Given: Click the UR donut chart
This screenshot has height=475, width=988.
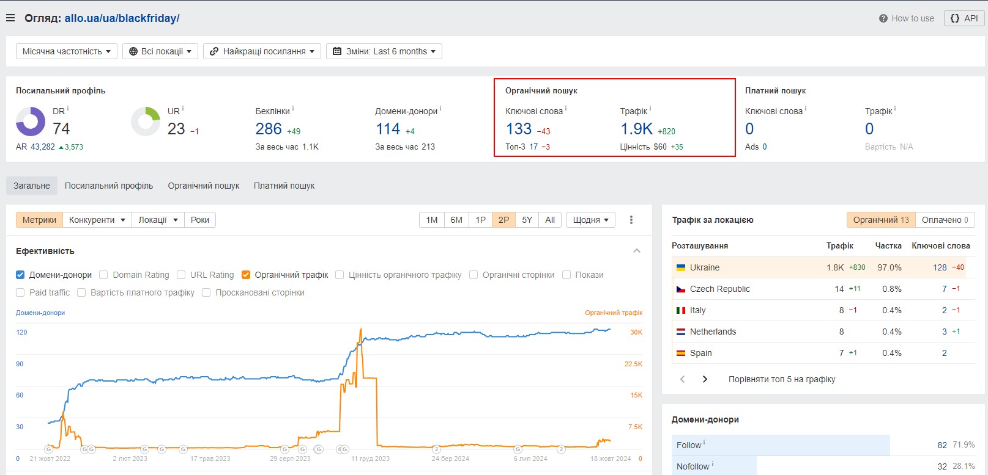Looking at the screenshot, I should tap(146, 121).
